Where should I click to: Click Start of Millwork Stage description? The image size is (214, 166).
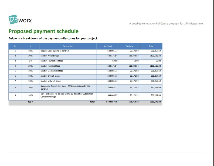tap(51, 81)
